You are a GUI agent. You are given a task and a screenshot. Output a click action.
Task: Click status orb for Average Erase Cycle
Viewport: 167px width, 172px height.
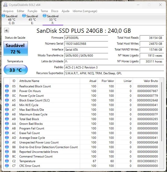point(7,138)
